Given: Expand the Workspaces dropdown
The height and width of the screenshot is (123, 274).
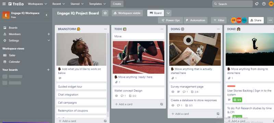Looking at the screenshot, I should (37, 4).
